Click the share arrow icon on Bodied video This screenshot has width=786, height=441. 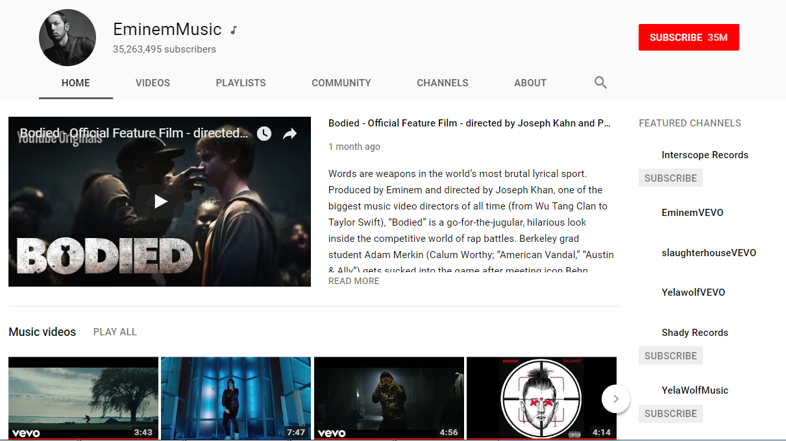(x=289, y=134)
